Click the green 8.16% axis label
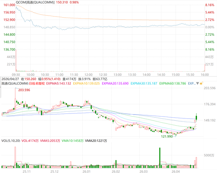217x173 pixels. [x=210, y=49]
